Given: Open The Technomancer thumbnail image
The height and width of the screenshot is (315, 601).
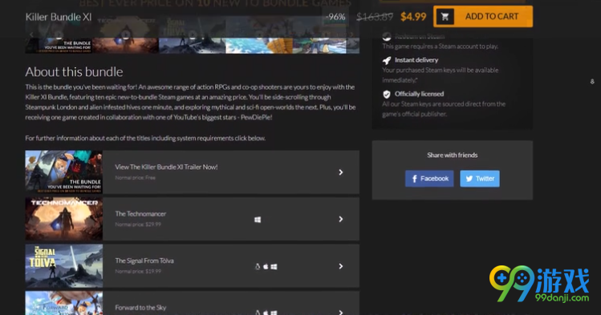Looking at the screenshot, I should [64, 219].
